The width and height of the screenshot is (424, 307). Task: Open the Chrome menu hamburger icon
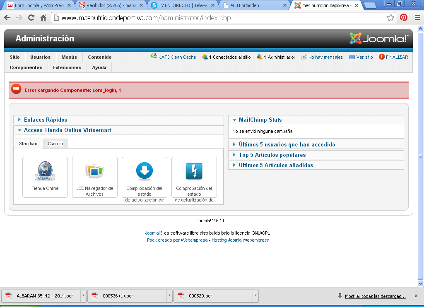pos(417,18)
